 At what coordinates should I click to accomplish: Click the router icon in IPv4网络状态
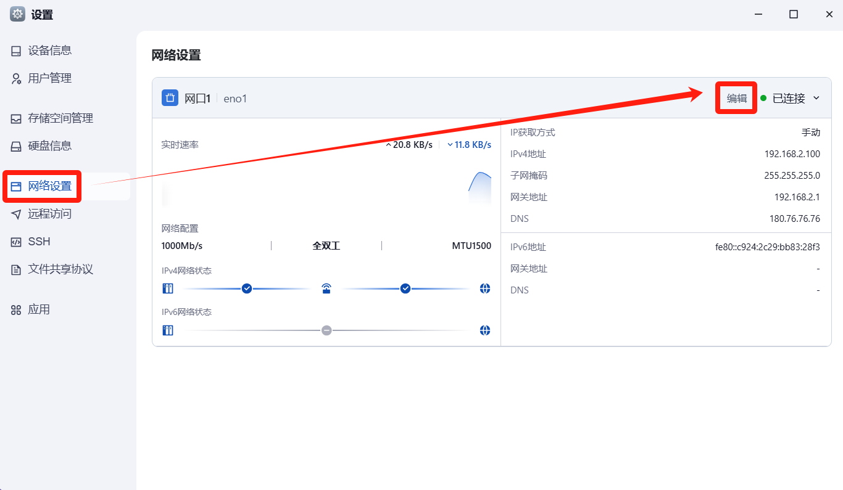[326, 288]
